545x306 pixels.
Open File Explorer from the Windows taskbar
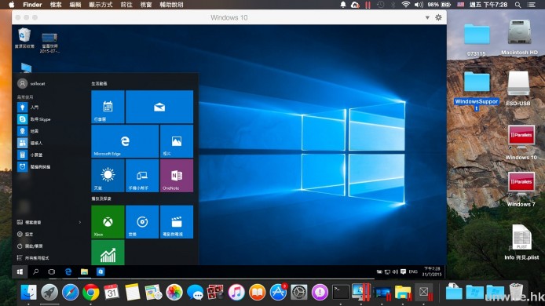point(84,271)
